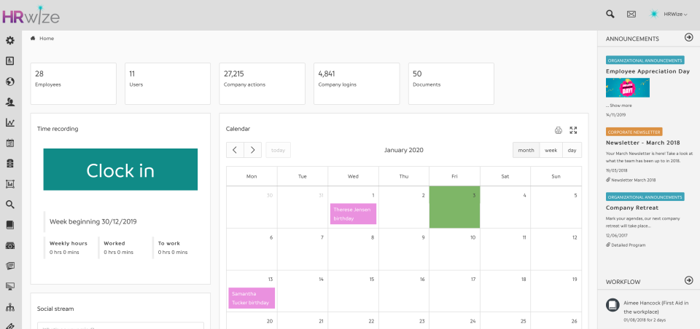Print the calendar using printer icon
The height and width of the screenshot is (329, 700).
558,130
